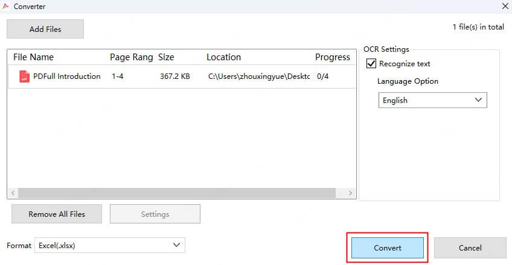Click the scrollbar right arrow
This screenshot has width=512, height=265.
351,193
